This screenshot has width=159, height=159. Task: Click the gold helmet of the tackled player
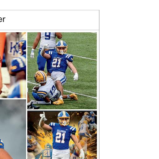click(41, 77)
